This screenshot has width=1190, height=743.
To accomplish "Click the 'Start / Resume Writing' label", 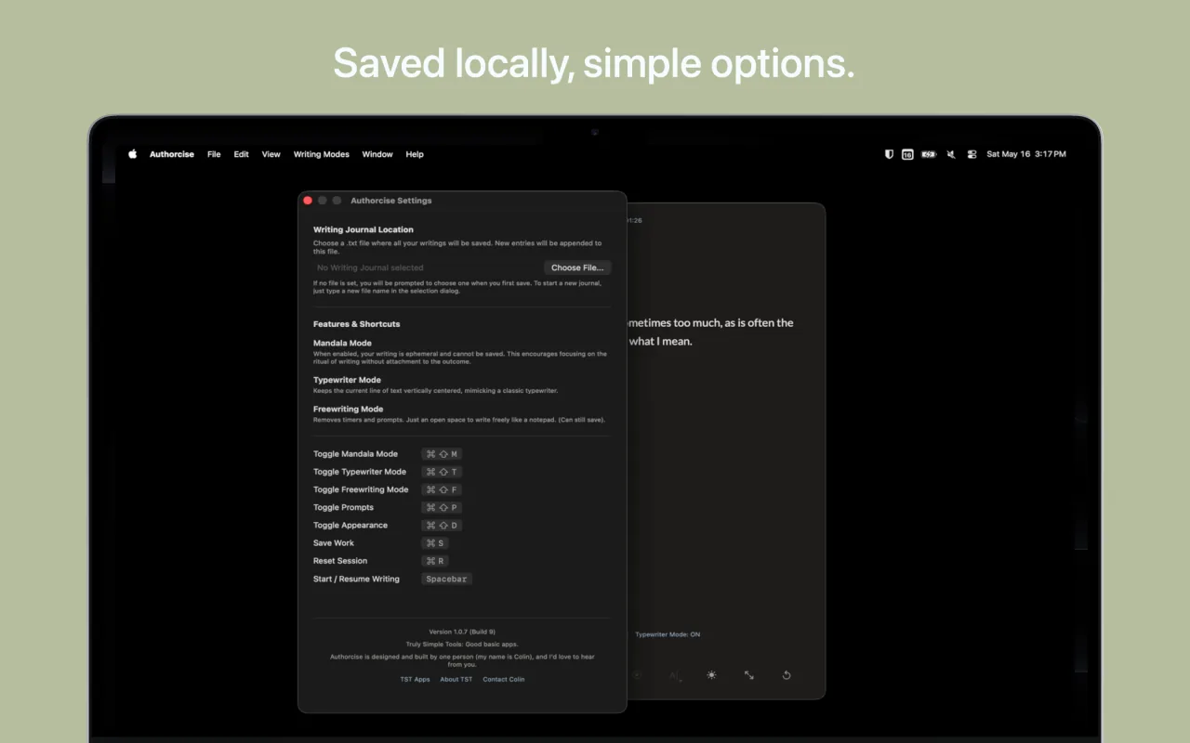I will [x=356, y=579].
